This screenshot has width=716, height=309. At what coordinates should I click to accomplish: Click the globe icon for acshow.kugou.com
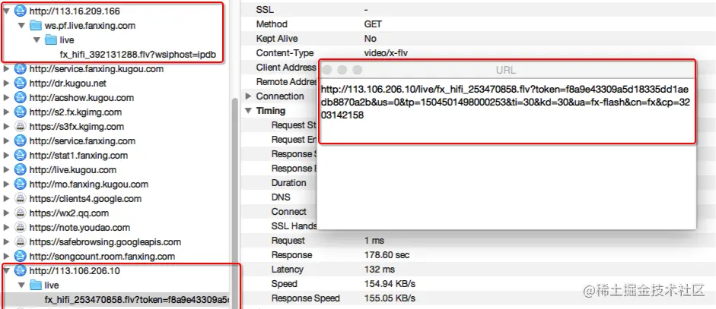pos(20,97)
